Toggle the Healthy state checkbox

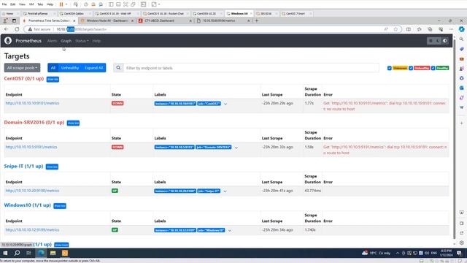point(433,68)
